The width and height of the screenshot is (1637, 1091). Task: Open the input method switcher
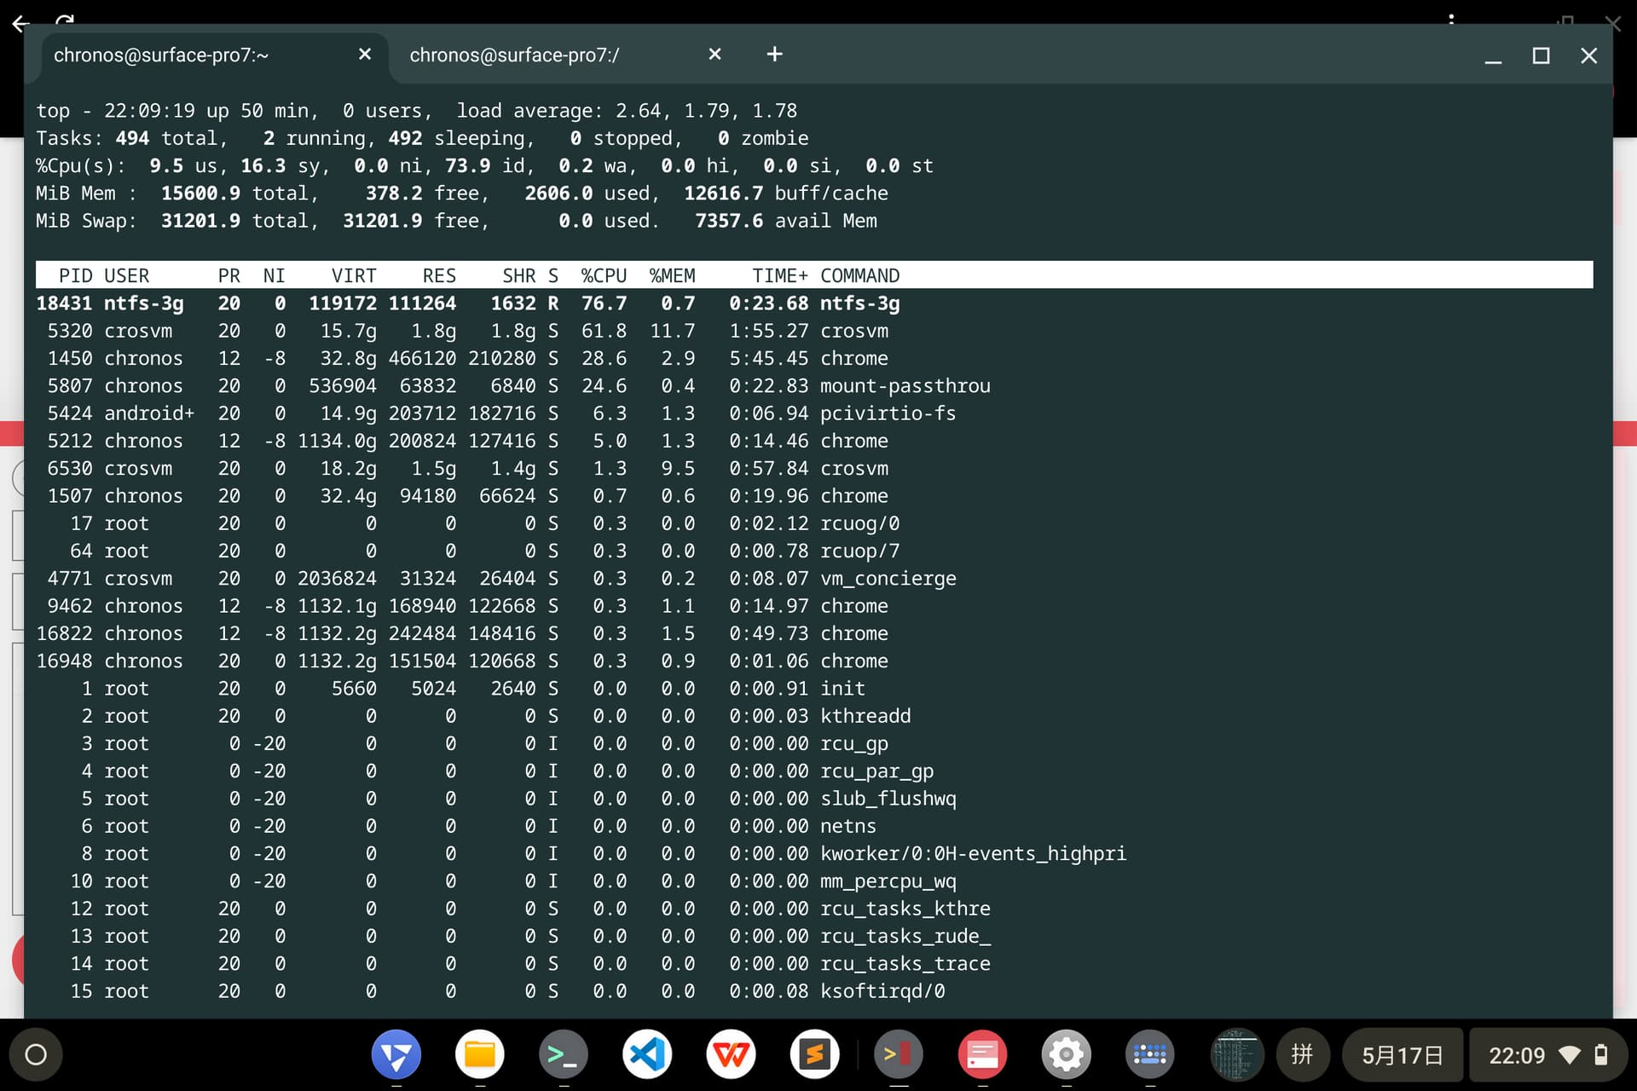pyautogui.click(x=1302, y=1055)
